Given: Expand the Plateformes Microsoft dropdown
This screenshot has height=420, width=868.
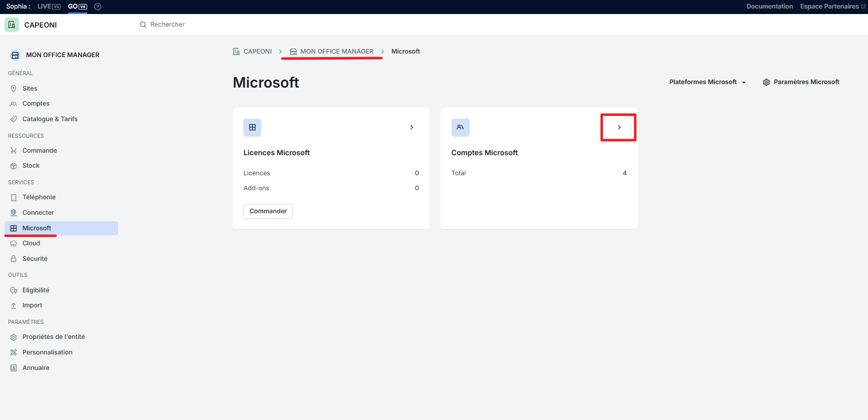Looking at the screenshot, I should point(707,82).
